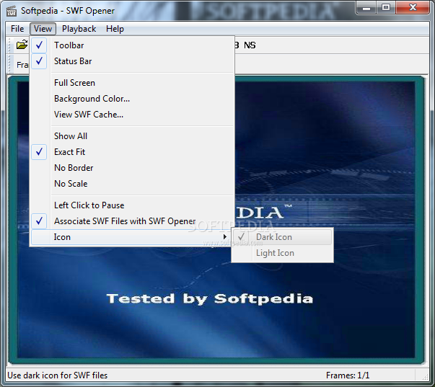Viewport: 435px width, 387px height.
Task: Minimize the SWF Opener window
Action: [366, 8]
